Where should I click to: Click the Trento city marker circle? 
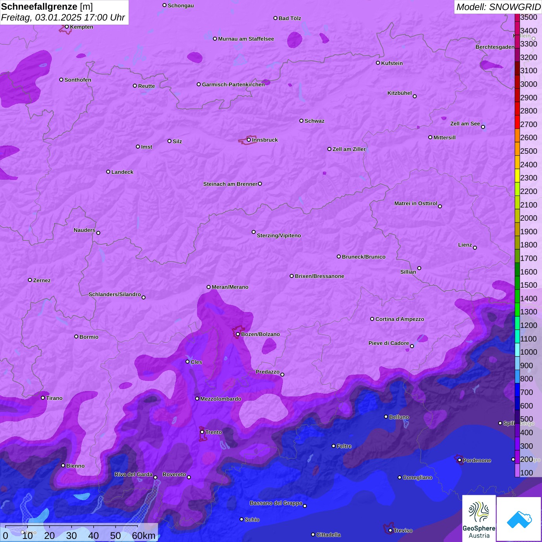click(202, 432)
